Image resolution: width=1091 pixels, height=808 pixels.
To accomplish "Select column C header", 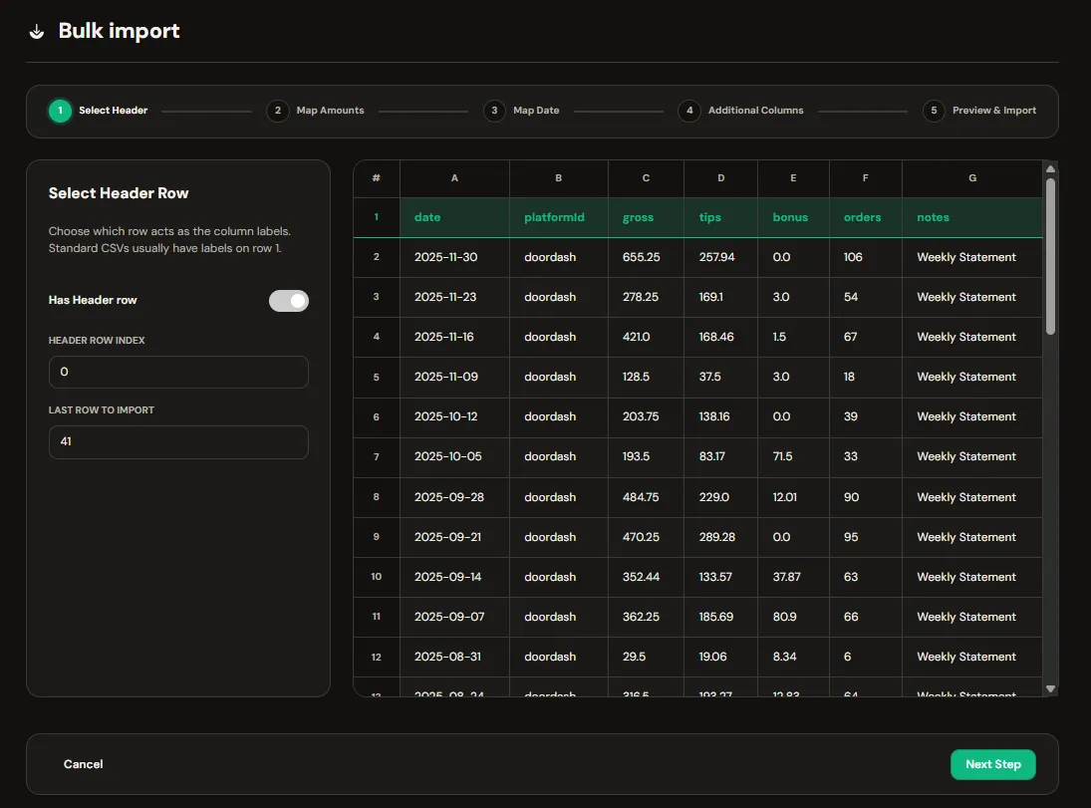I will (x=646, y=179).
